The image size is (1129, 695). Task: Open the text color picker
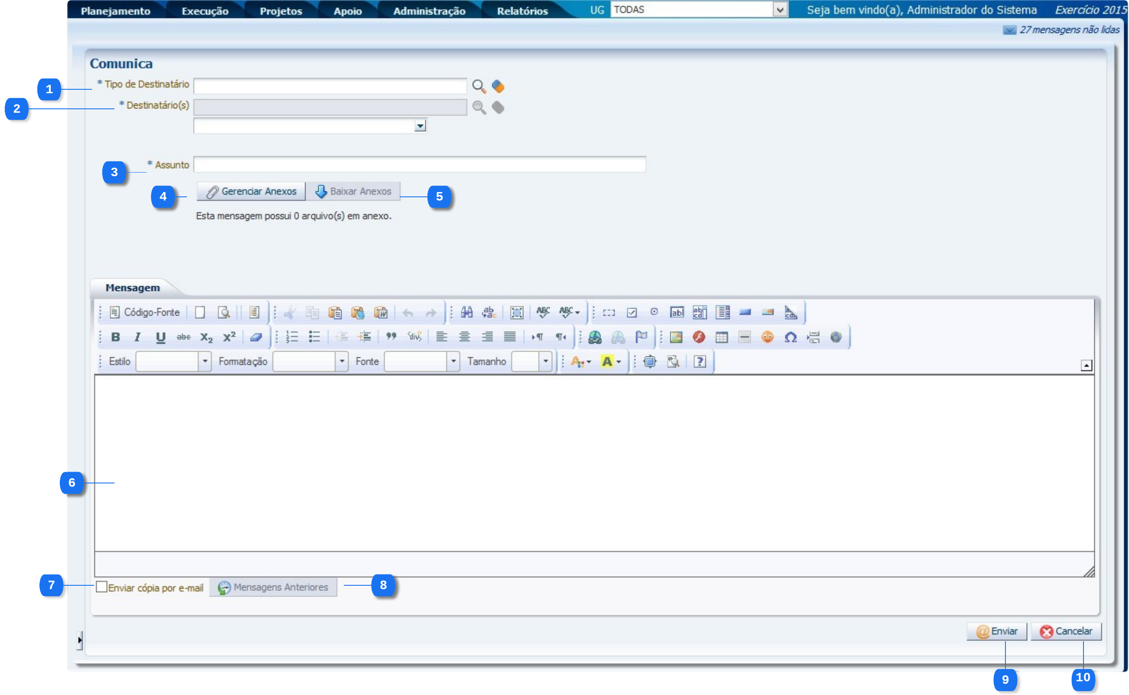click(x=580, y=361)
